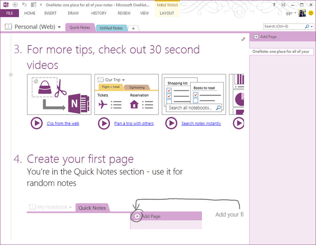Click the heading 'For more tips, check out 30 second videos'

pyautogui.click(x=113, y=57)
